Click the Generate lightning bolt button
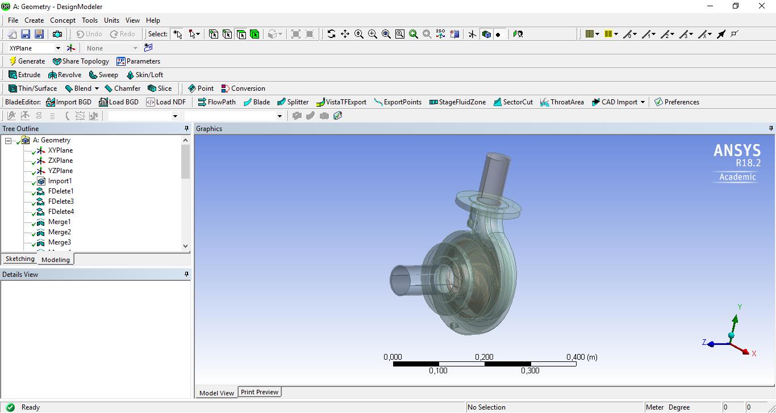 (27, 61)
